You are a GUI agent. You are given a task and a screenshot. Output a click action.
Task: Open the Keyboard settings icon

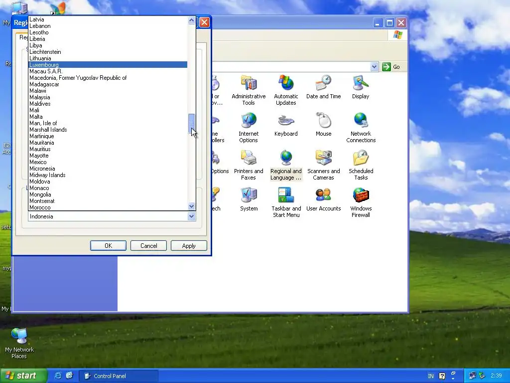pyautogui.click(x=286, y=124)
